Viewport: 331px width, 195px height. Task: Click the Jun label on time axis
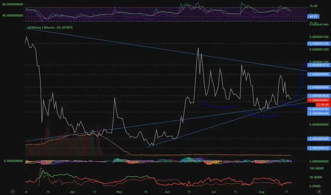click(x=167, y=192)
